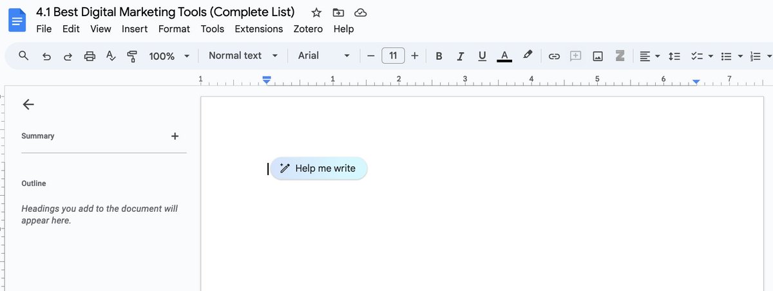
Task: Print the document
Action: tap(90, 56)
